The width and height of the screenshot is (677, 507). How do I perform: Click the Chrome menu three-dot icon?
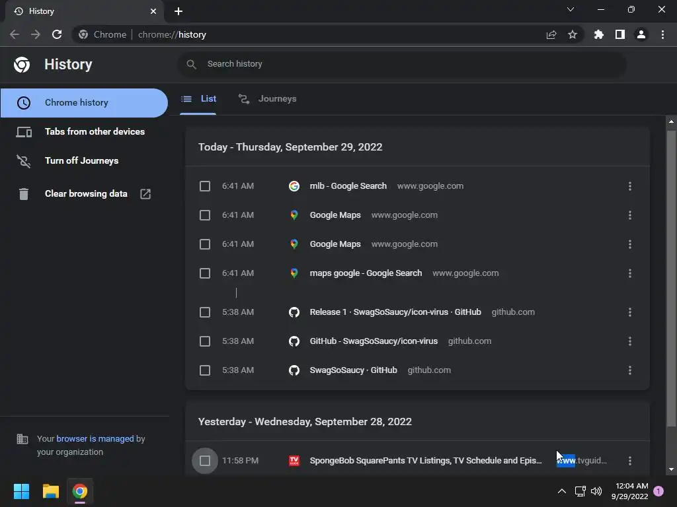pyautogui.click(x=662, y=34)
